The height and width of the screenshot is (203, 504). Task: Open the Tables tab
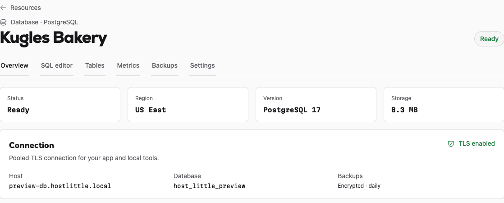95,65
